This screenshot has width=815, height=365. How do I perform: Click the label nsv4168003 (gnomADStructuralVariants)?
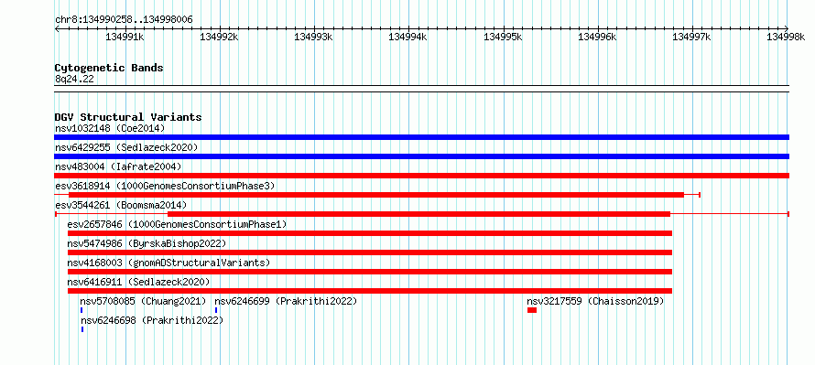click(168, 263)
